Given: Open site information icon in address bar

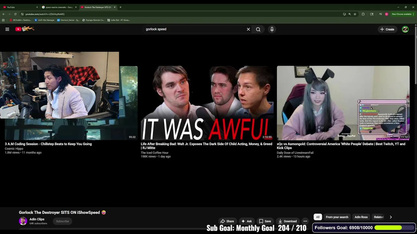Looking at the screenshot, I should [x=22, y=14].
